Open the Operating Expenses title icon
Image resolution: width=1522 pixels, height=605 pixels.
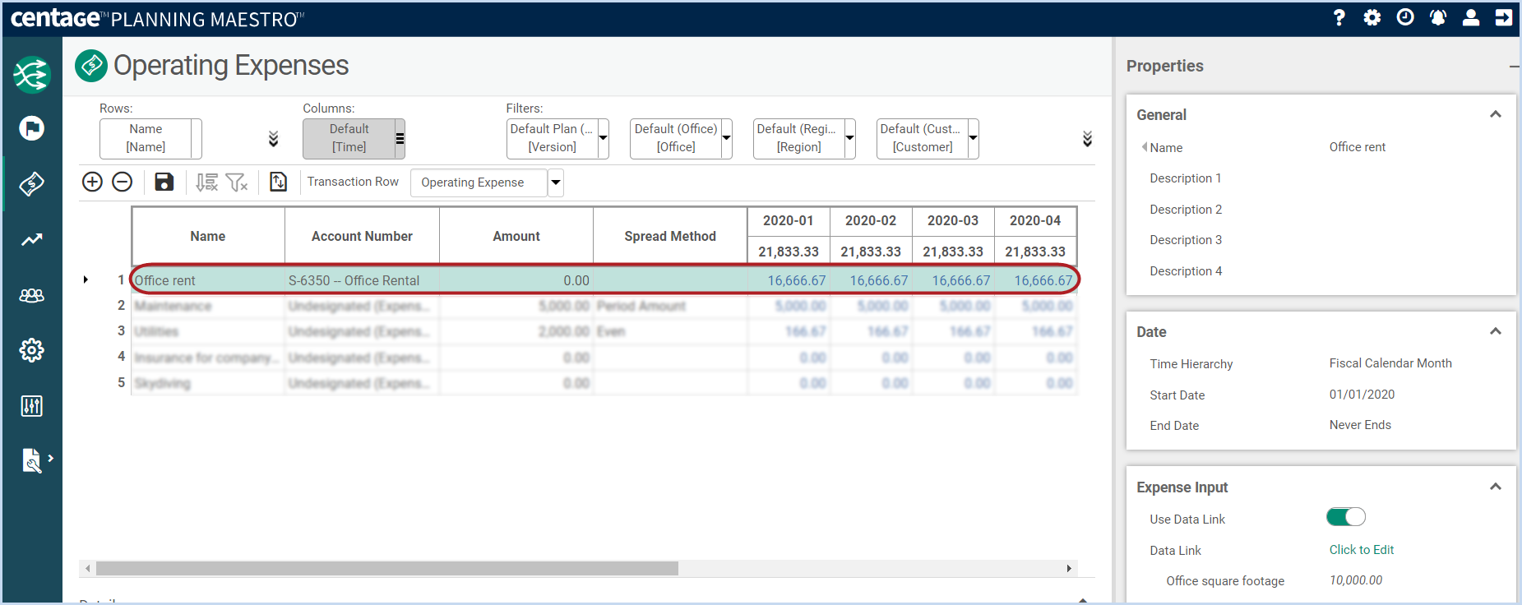91,66
